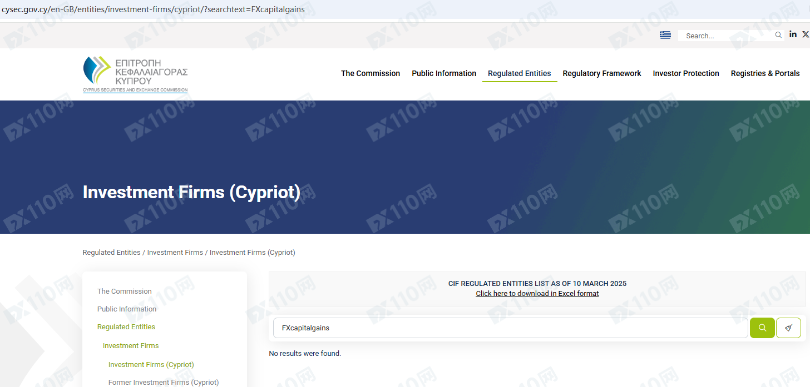Open The Commission top menu
Image resolution: width=810 pixels, height=387 pixels.
coord(370,73)
